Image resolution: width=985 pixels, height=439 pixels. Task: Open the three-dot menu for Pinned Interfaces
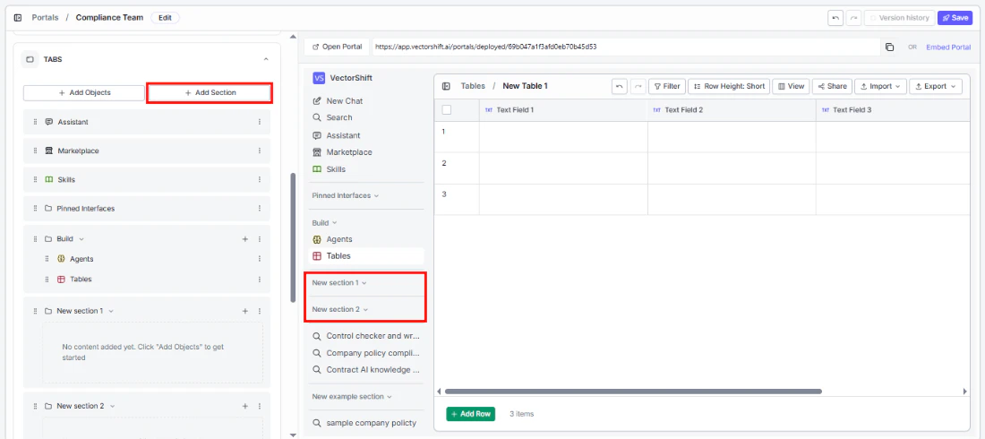260,208
